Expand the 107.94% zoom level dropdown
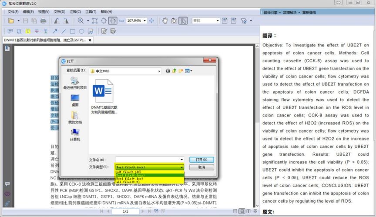Screen dimensions: 376x217 point(144,21)
